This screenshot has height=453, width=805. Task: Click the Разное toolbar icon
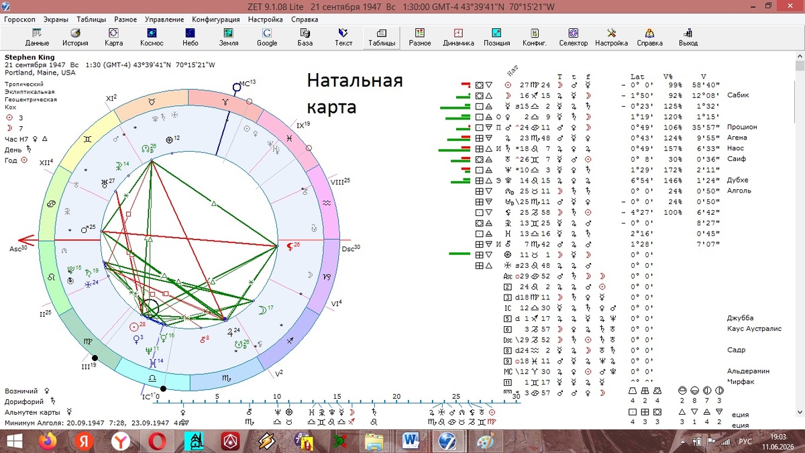(x=420, y=37)
